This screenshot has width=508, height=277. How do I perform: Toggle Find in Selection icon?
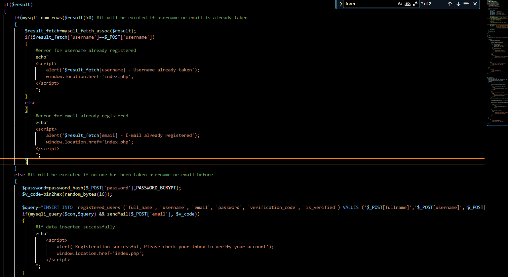(466, 4)
